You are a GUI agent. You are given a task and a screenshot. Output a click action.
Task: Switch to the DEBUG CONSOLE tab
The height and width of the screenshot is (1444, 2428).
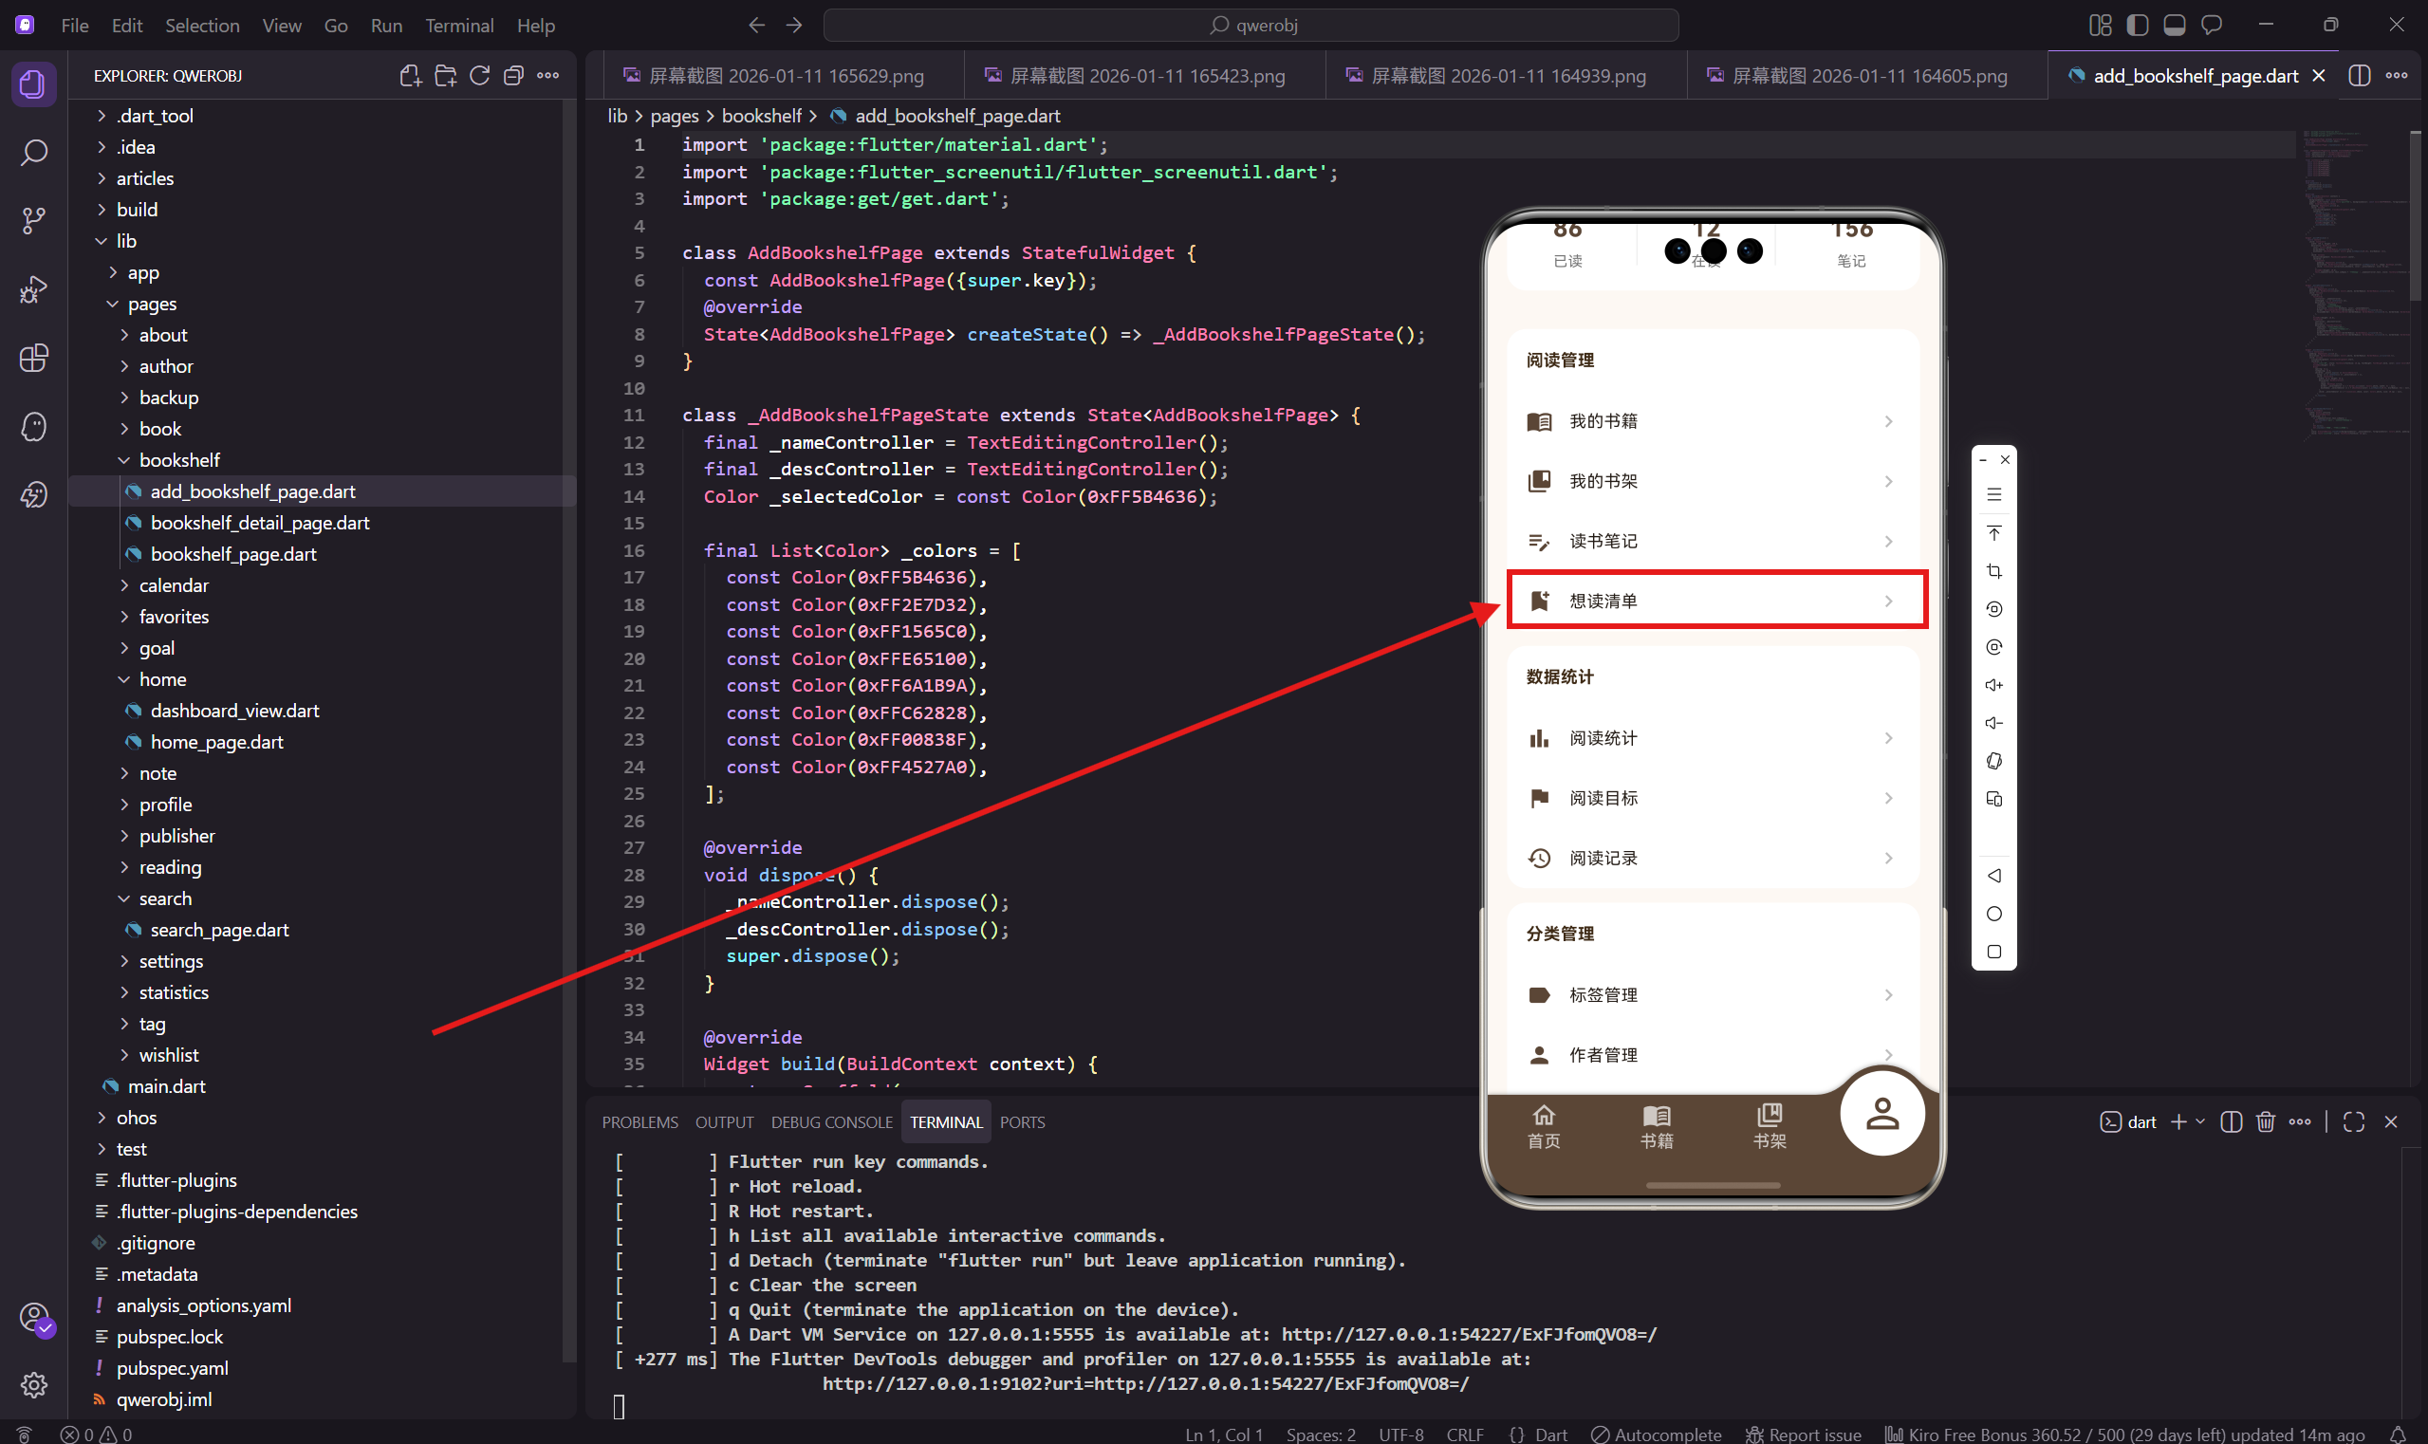pyautogui.click(x=831, y=1122)
